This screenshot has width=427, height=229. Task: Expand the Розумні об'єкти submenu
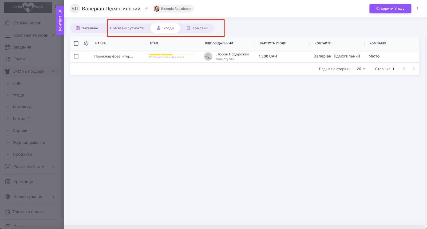pyautogui.click(x=53, y=167)
